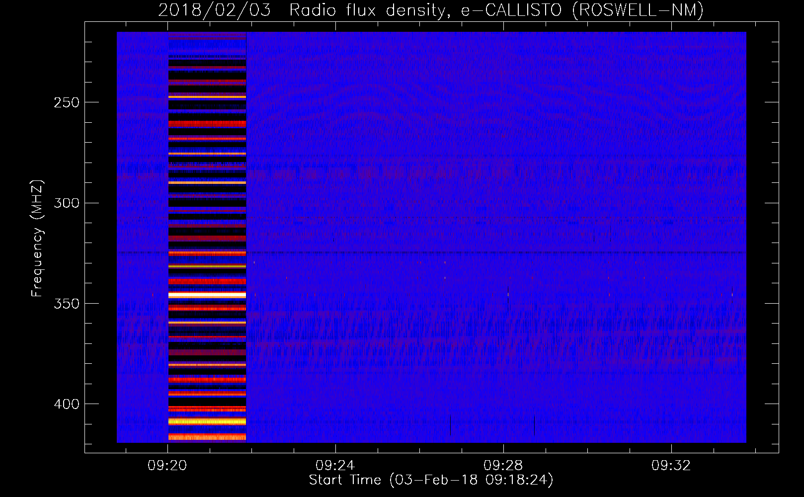Click the yellow band near 408 MHz
This screenshot has width=804, height=497.
click(207, 421)
